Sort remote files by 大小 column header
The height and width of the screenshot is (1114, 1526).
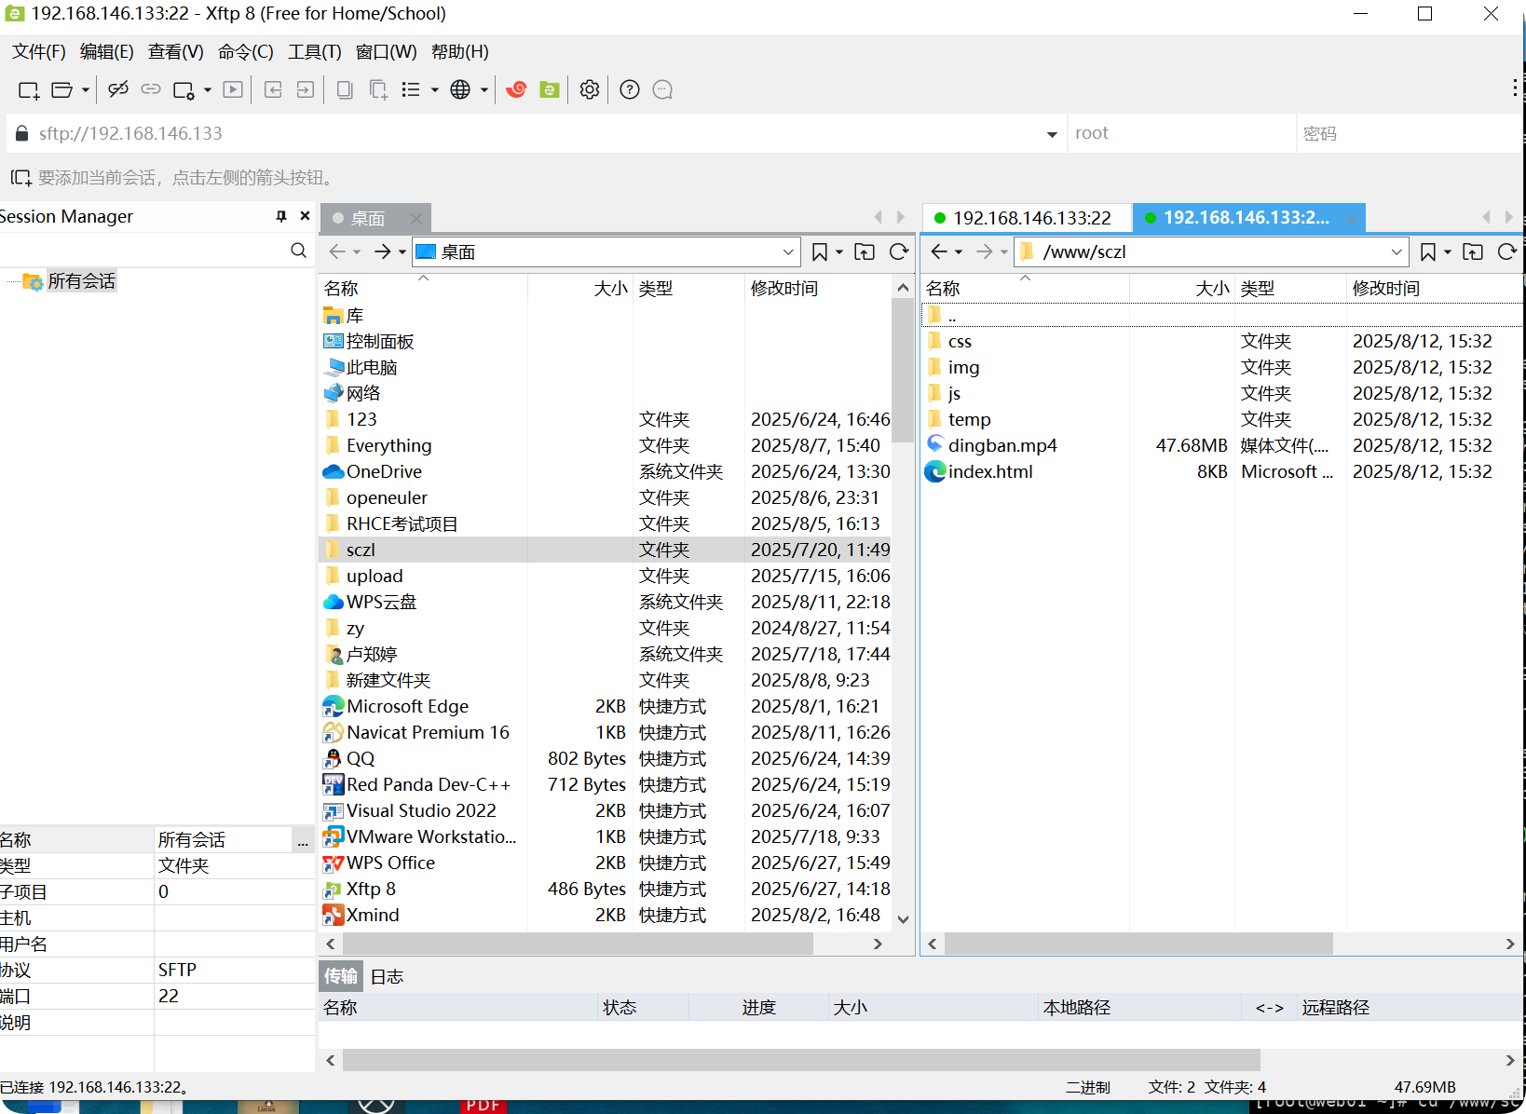click(x=1181, y=289)
